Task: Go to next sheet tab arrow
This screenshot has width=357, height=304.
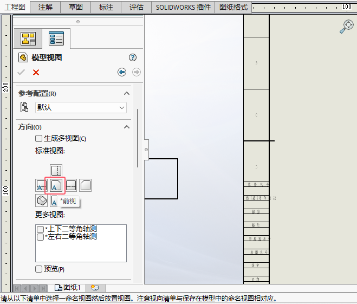Action: click(34, 288)
